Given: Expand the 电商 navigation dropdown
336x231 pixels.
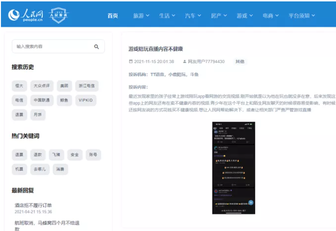Looking at the screenshot, I should pos(271,16).
